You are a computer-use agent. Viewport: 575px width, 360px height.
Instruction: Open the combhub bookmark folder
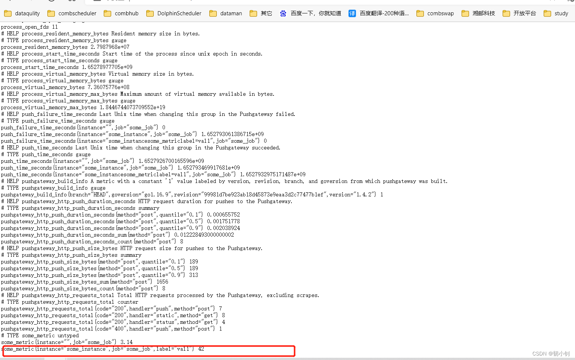coord(126,13)
